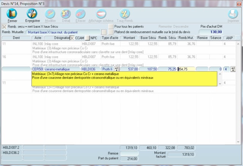Click the total 322,08 remb. sécu cell
Screen dimensions: 243x166
point(167,148)
